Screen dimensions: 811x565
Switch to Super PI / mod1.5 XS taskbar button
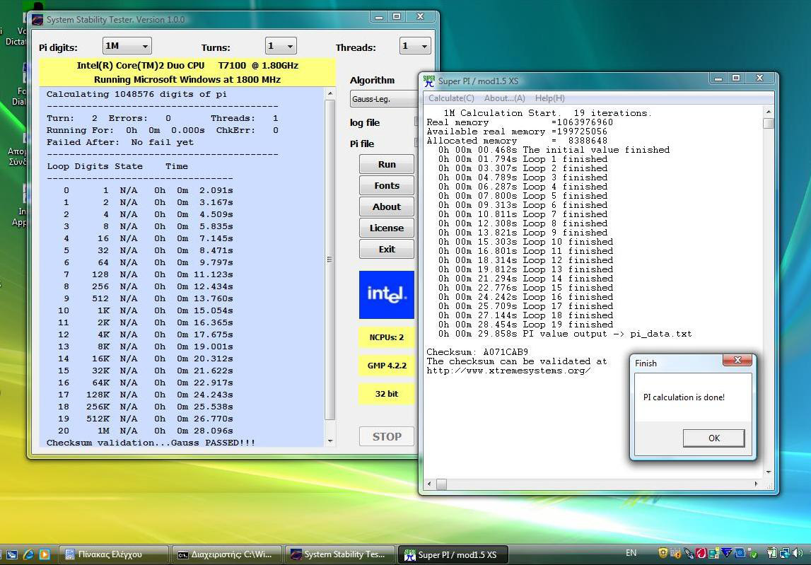(x=453, y=554)
